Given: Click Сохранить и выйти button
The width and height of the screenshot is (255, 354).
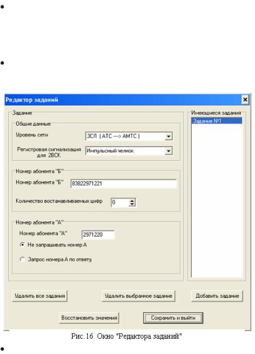Looking at the screenshot, I should 173,318.
